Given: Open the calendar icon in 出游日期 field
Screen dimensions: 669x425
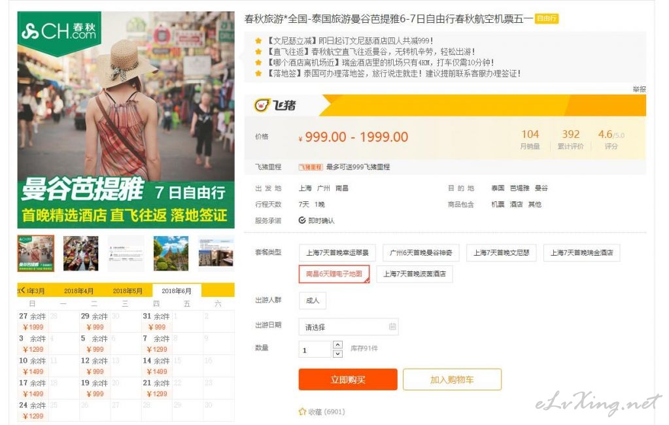Looking at the screenshot, I should click(x=392, y=327).
